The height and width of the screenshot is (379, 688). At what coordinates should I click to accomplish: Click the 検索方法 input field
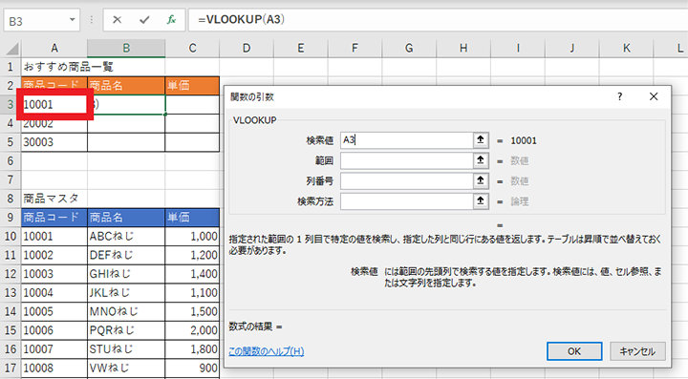[x=407, y=201]
